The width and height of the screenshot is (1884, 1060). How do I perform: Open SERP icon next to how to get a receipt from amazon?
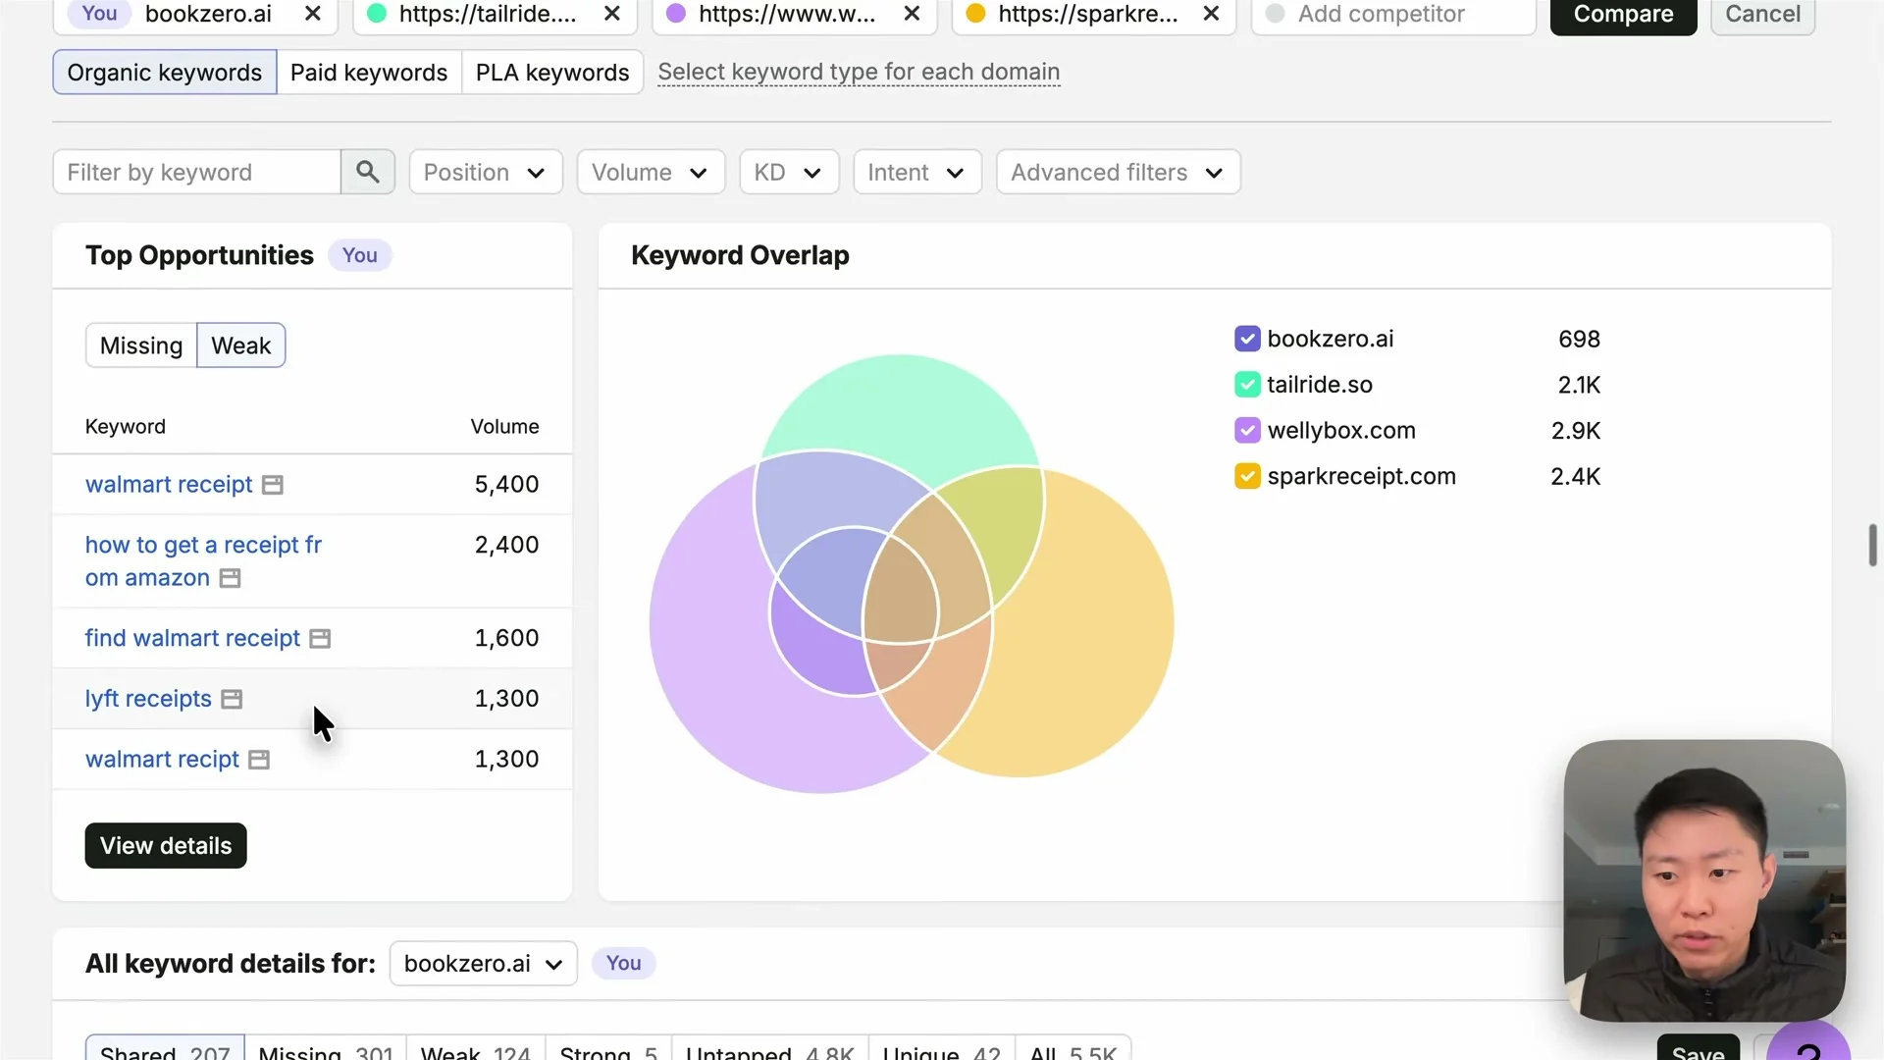click(230, 578)
